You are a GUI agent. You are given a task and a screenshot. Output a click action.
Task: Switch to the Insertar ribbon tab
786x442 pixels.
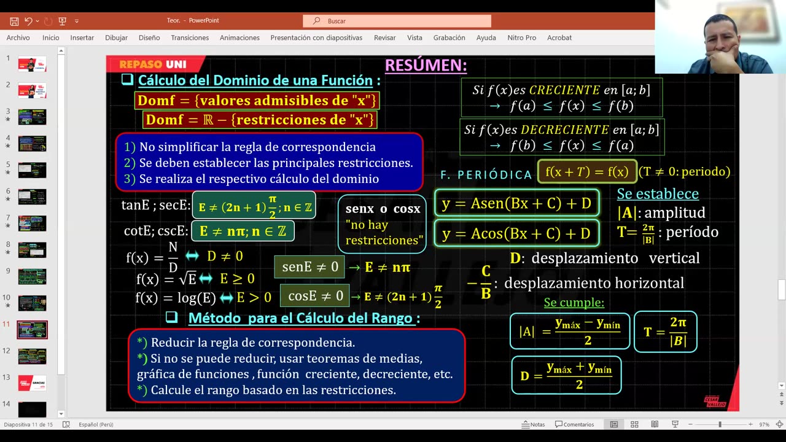point(82,37)
